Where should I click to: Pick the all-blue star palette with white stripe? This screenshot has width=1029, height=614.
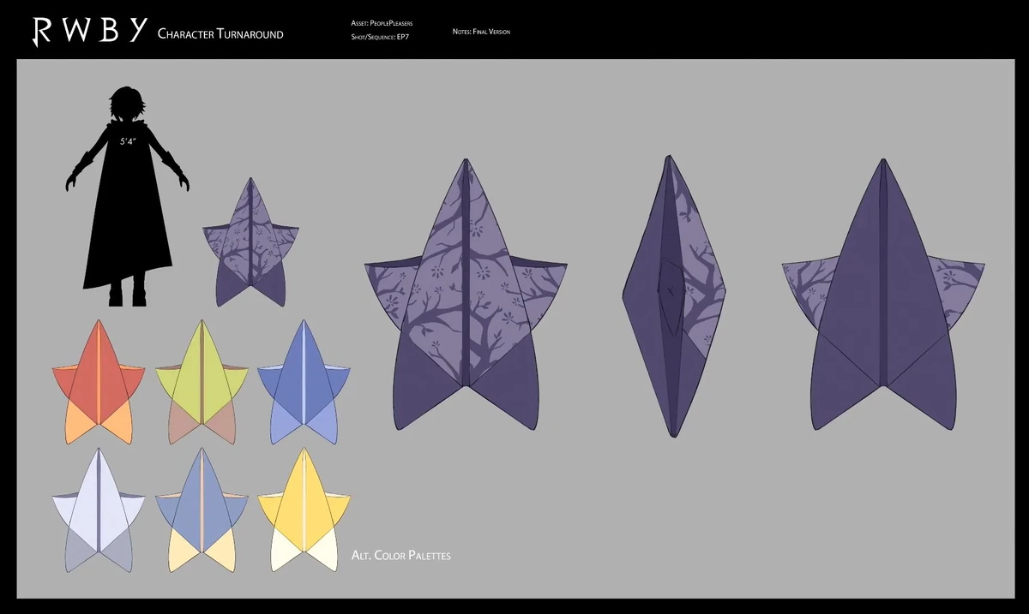click(x=304, y=382)
